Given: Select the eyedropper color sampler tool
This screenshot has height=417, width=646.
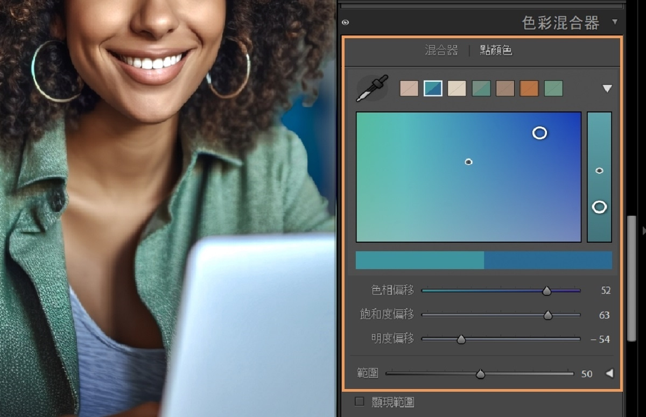Looking at the screenshot, I should tap(373, 88).
